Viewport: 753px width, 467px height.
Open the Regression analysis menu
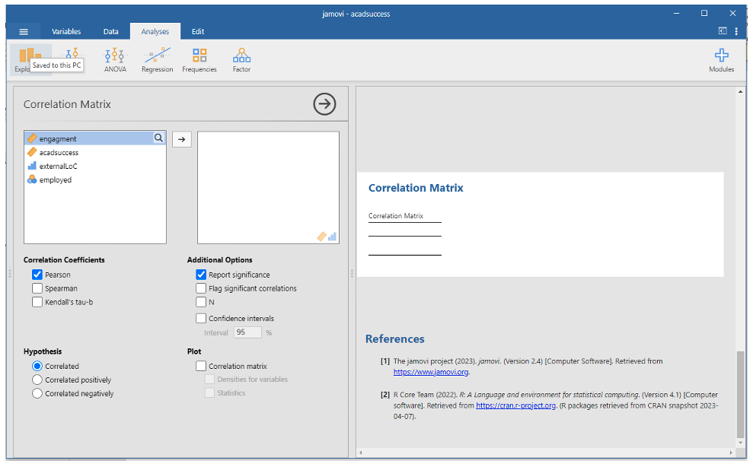pyautogui.click(x=157, y=59)
